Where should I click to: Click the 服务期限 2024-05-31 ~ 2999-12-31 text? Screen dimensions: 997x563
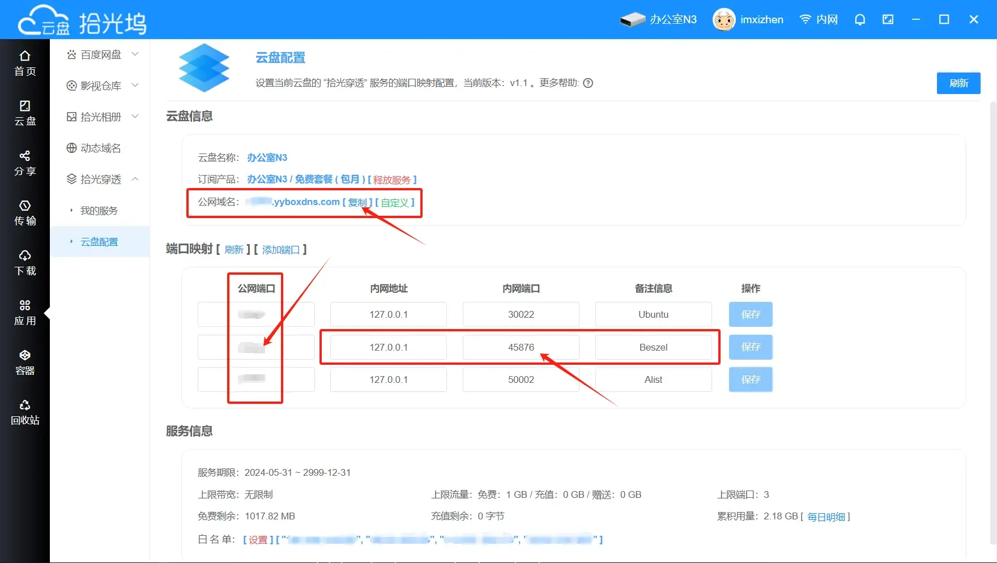274,472
